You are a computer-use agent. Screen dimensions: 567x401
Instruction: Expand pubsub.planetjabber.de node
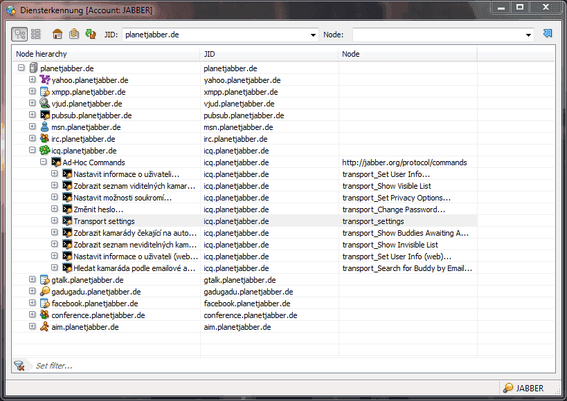coord(32,115)
